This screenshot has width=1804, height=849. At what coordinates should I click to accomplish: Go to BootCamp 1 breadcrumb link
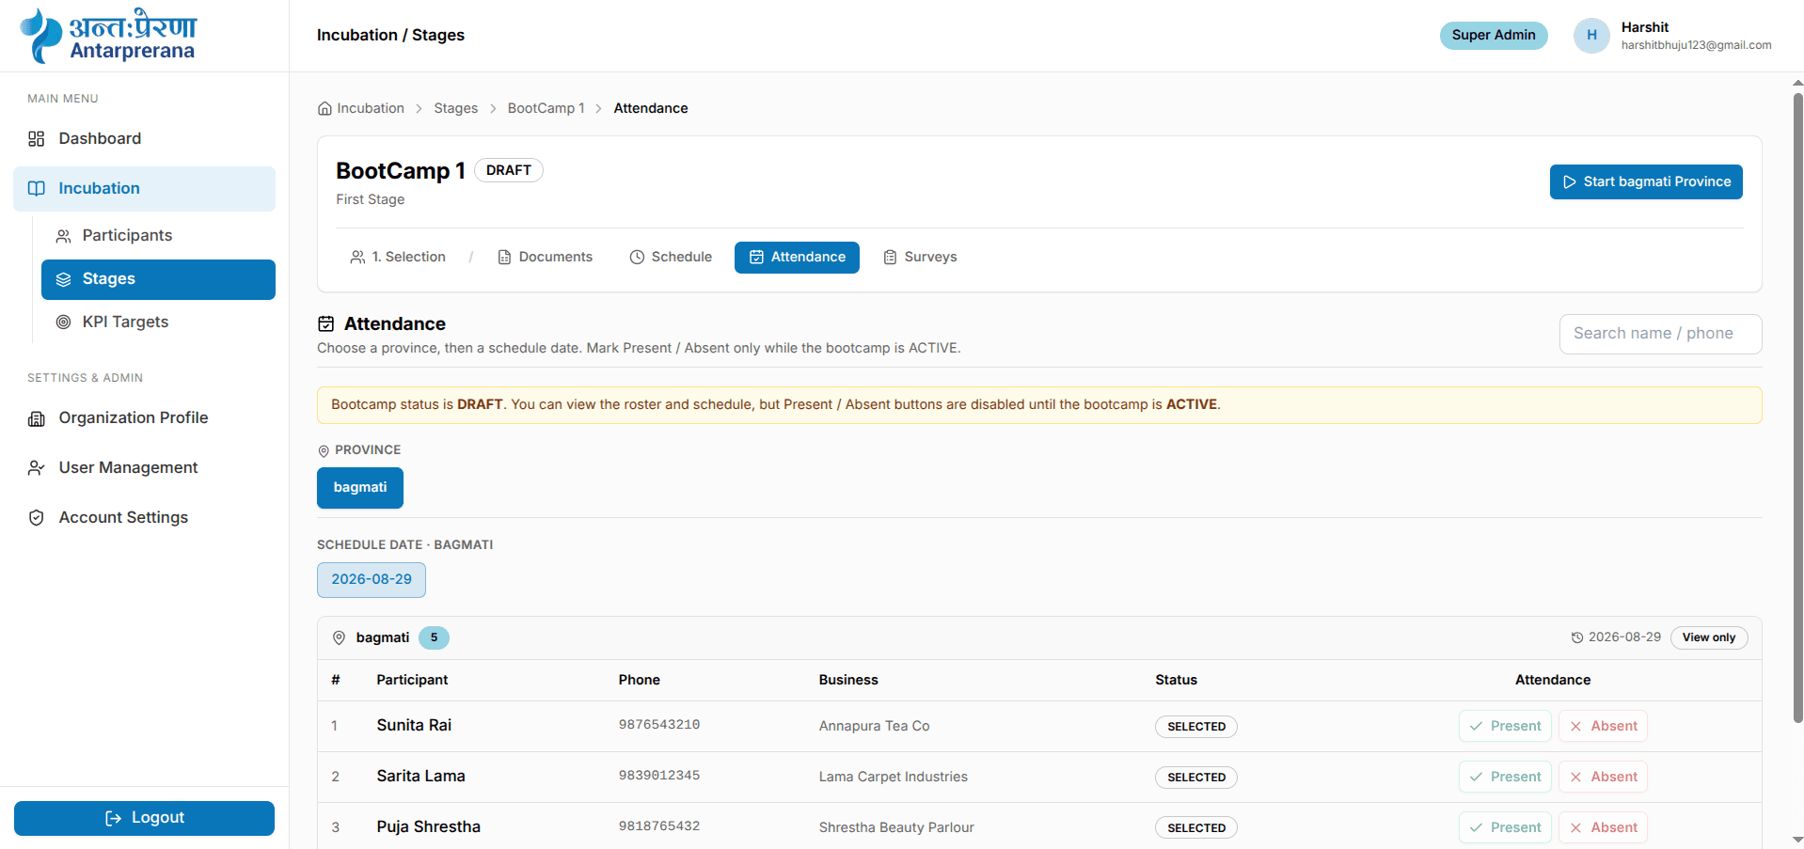546,109
